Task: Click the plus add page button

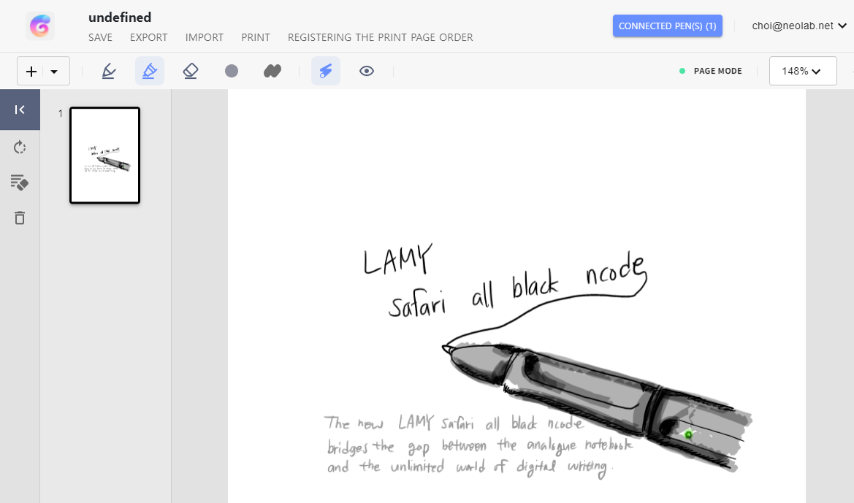Action: (31, 72)
